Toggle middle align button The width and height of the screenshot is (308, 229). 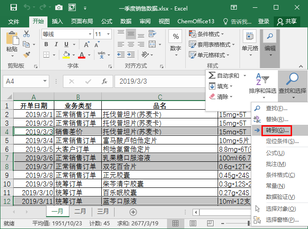point(131,34)
